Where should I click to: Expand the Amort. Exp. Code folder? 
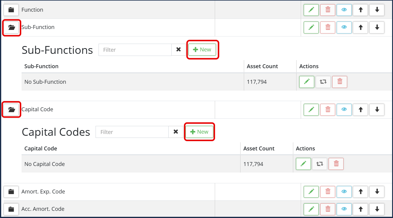11,192
